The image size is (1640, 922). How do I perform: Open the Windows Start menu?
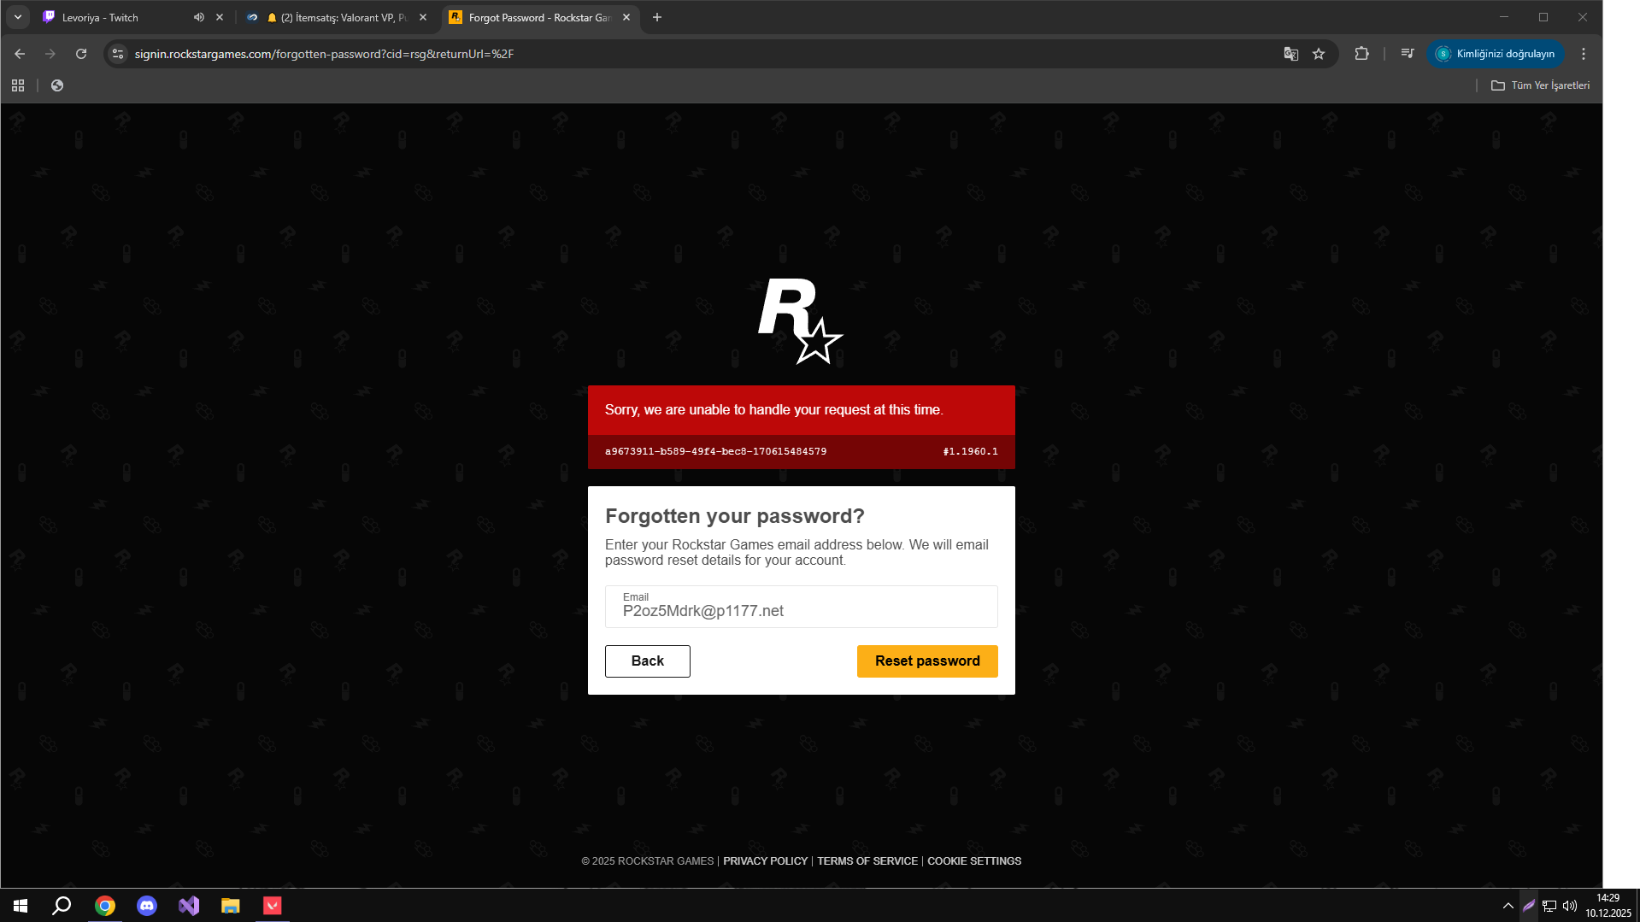21,906
